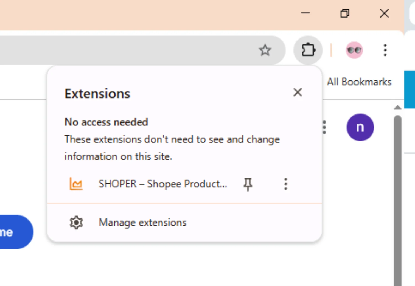Click the gear icon beside Manage extensions
The height and width of the screenshot is (286, 415).
76,223
